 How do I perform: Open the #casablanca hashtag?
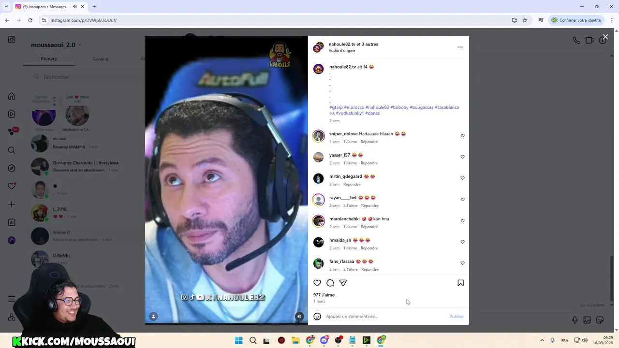(447, 107)
